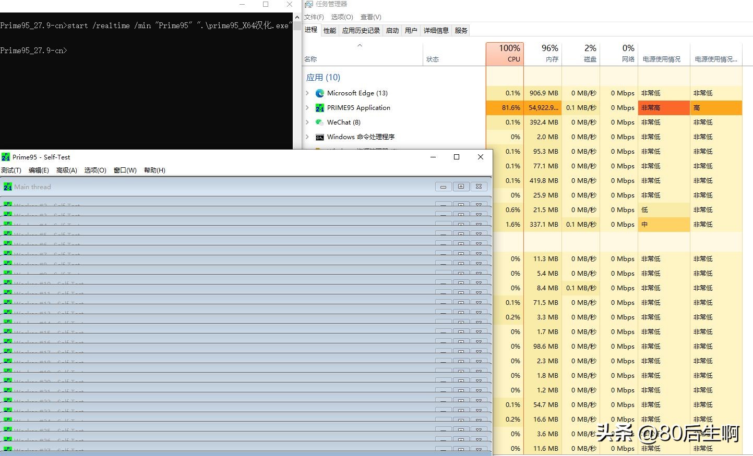Close the Main thread child window

[x=479, y=187]
